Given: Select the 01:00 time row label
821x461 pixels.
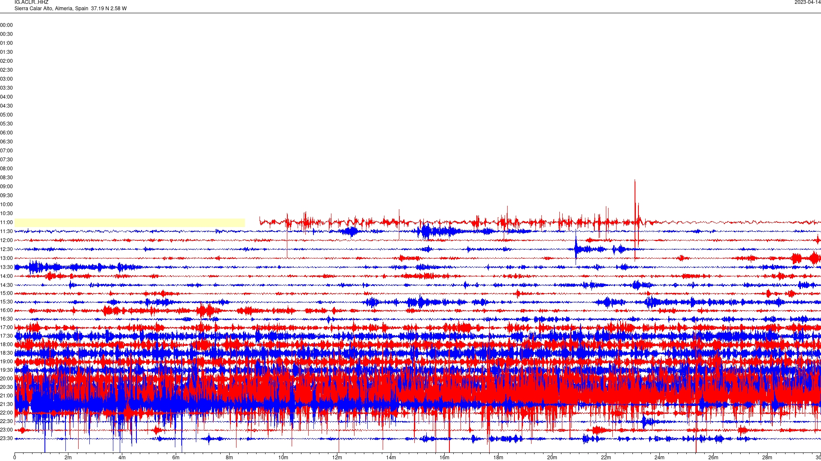Looking at the screenshot, I should click(6, 43).
